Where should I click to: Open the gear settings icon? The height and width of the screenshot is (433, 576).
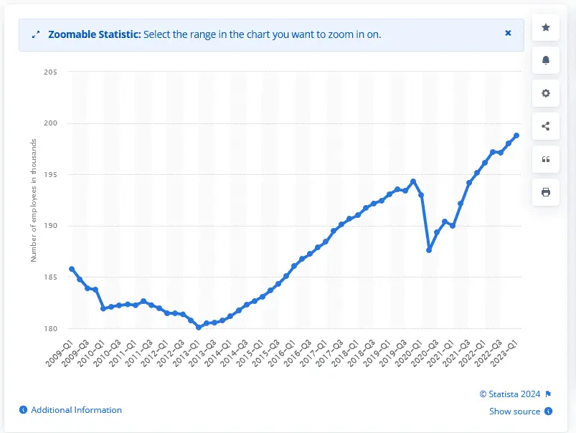[546, 93]
